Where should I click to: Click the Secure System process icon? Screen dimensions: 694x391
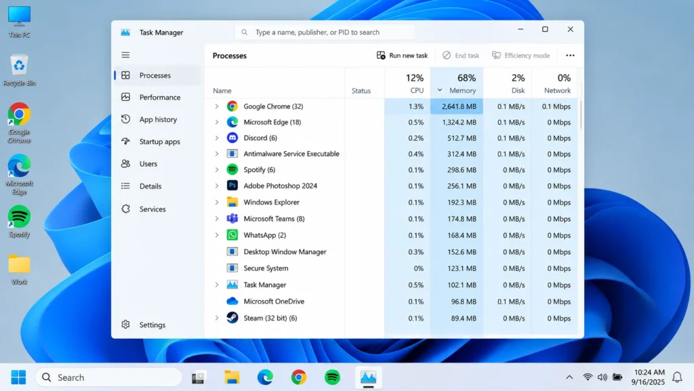click(x=232, y=268)
